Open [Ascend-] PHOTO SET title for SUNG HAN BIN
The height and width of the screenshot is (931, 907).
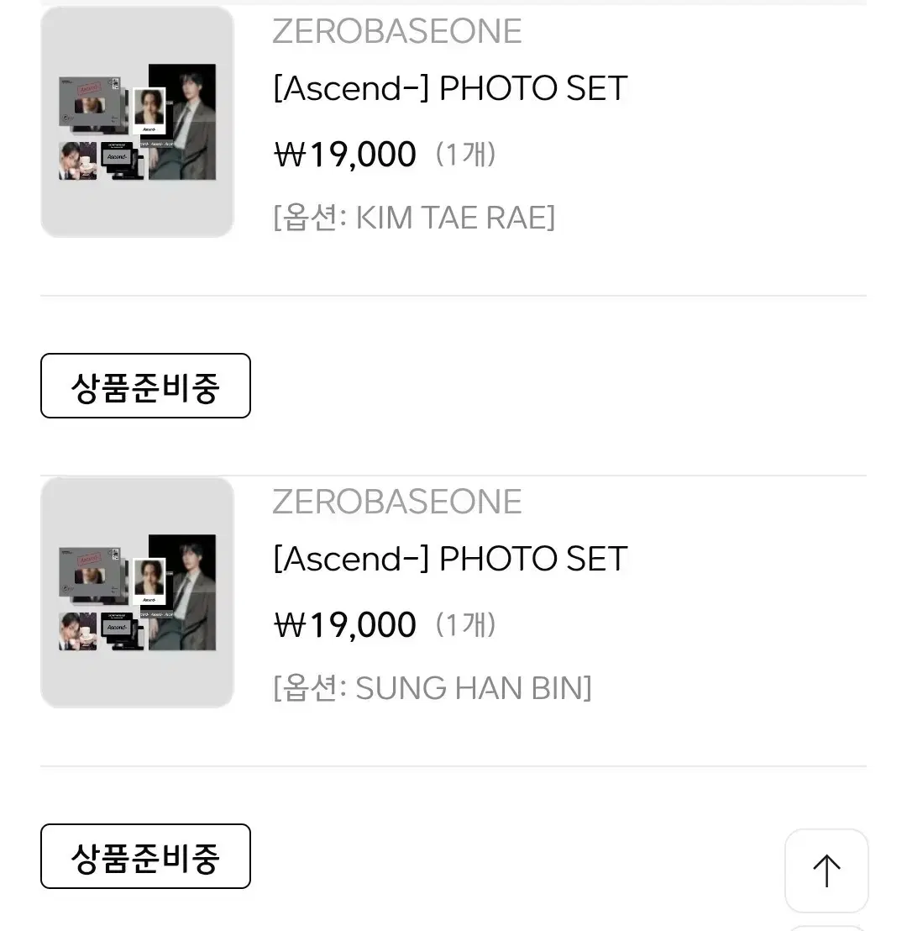point(450,559)
